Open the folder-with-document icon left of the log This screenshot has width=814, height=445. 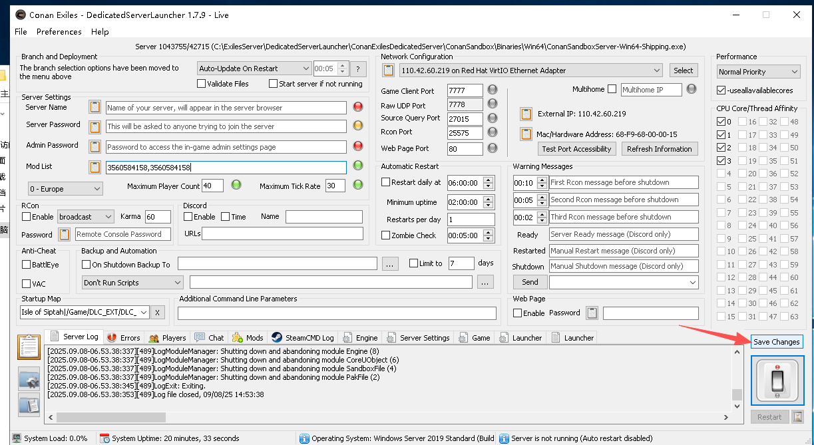[29, 404]
